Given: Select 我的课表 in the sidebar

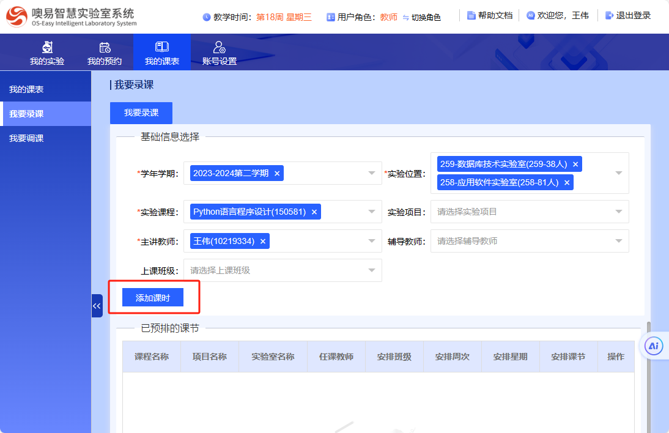Looking at the screenshot, I should pos(26,89).
